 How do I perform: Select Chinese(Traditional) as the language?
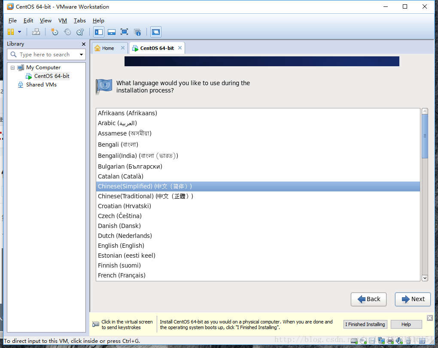[x=258, y=196]
